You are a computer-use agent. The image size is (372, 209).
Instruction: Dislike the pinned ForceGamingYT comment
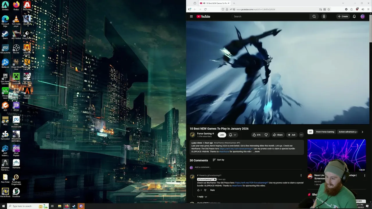[x=205, y=190]
